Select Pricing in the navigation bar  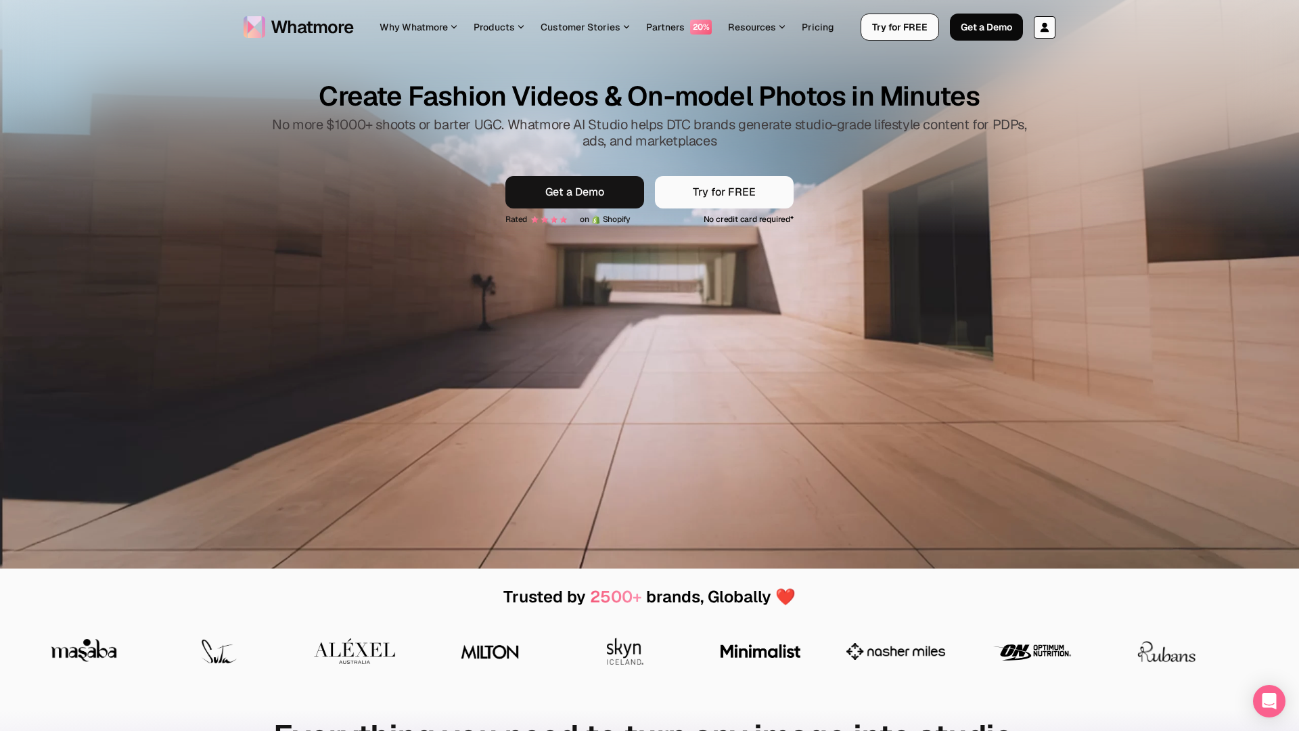pyautogui.click(x=817, y=27)
